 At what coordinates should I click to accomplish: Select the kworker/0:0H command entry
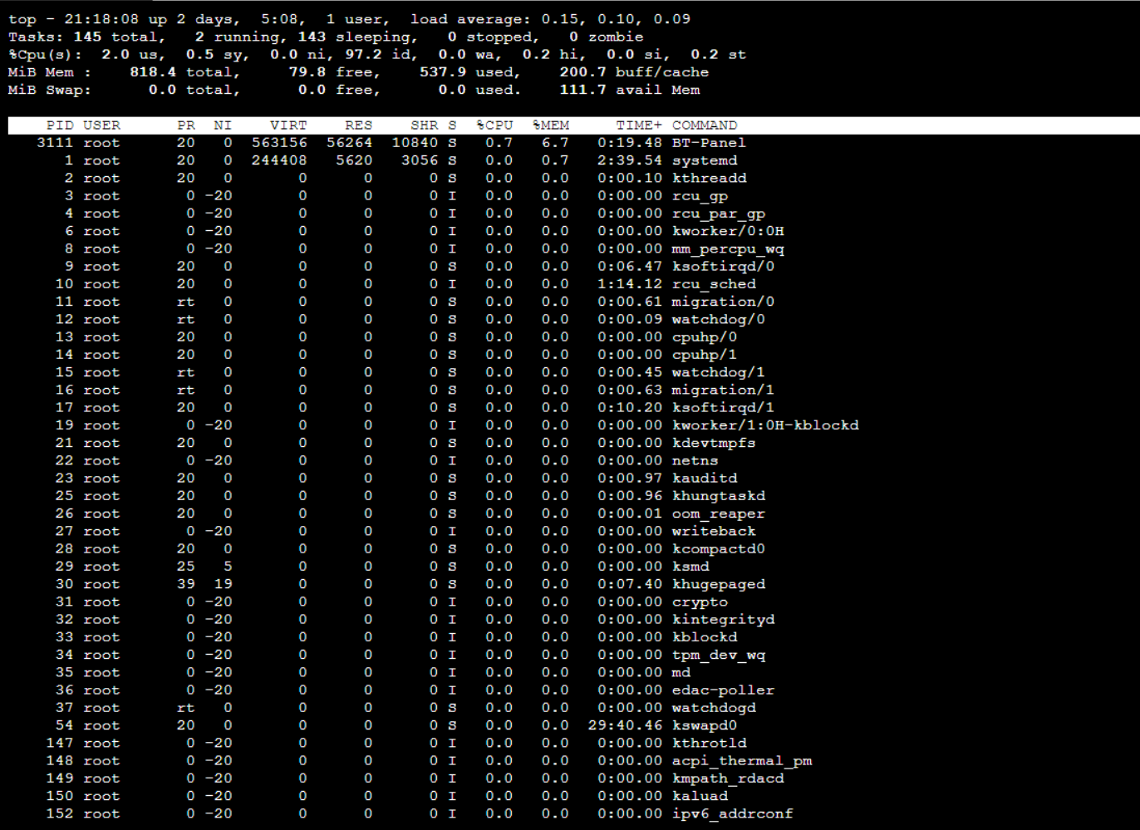pyautogui.click(x=728, y=231)
